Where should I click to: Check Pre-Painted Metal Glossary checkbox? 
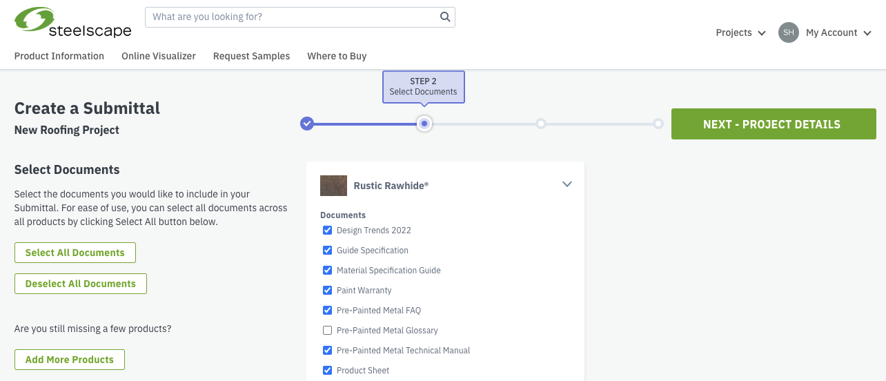327,330
